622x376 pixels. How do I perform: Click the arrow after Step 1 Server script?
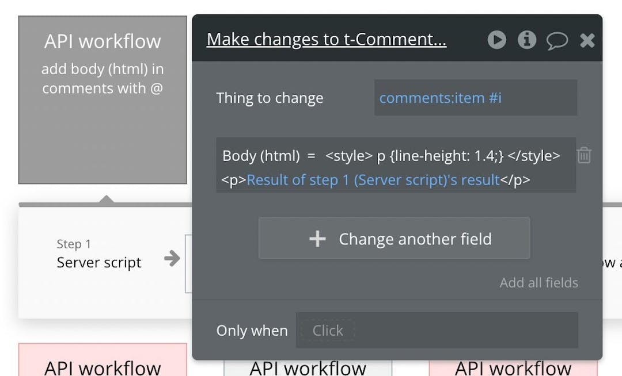pyautogui.click(x=172, y=258)
